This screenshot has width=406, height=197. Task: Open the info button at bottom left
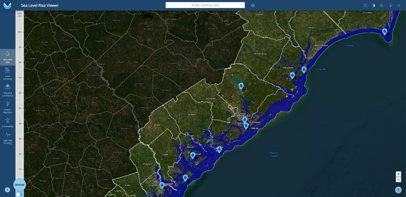point(7,190)
